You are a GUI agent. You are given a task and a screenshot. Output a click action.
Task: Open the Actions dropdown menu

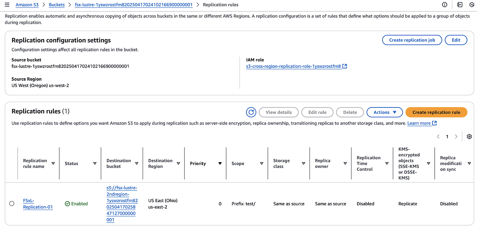coord(385,112)
